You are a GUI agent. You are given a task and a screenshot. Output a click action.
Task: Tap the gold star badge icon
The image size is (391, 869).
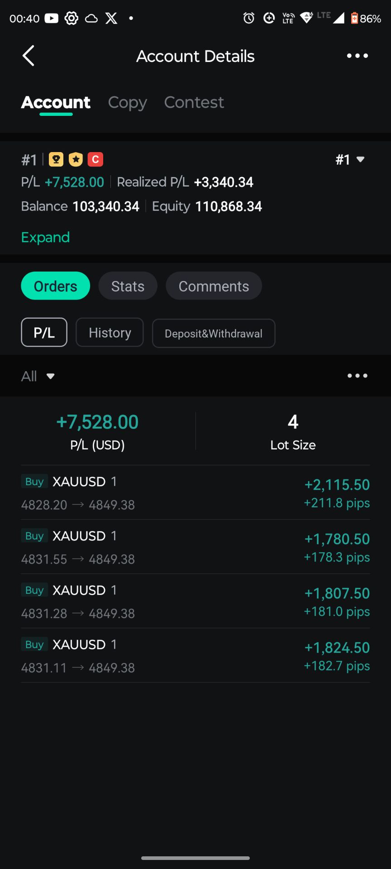[76, 159]
